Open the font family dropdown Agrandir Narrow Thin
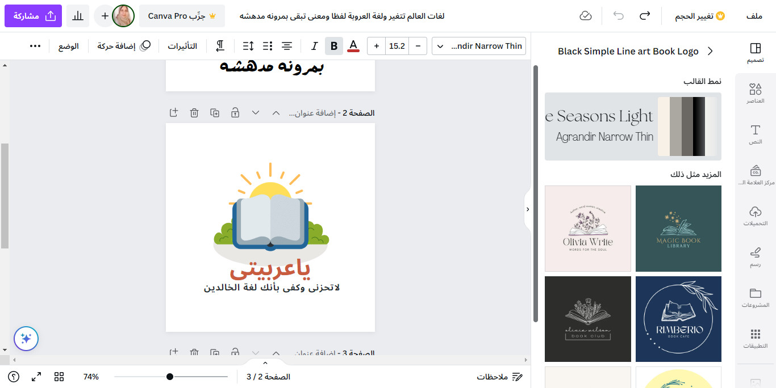The height and width of the screenshot is (388, 776). (479, 46)
